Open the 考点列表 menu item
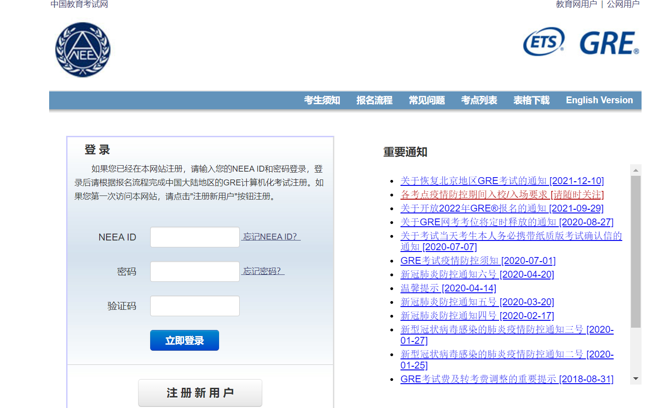The height and width of the screenshot is (408, 659). (479, 100)
